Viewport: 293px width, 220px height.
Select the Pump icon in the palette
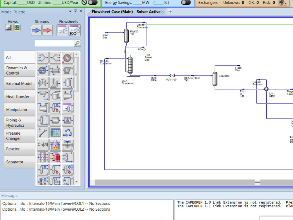68,70
